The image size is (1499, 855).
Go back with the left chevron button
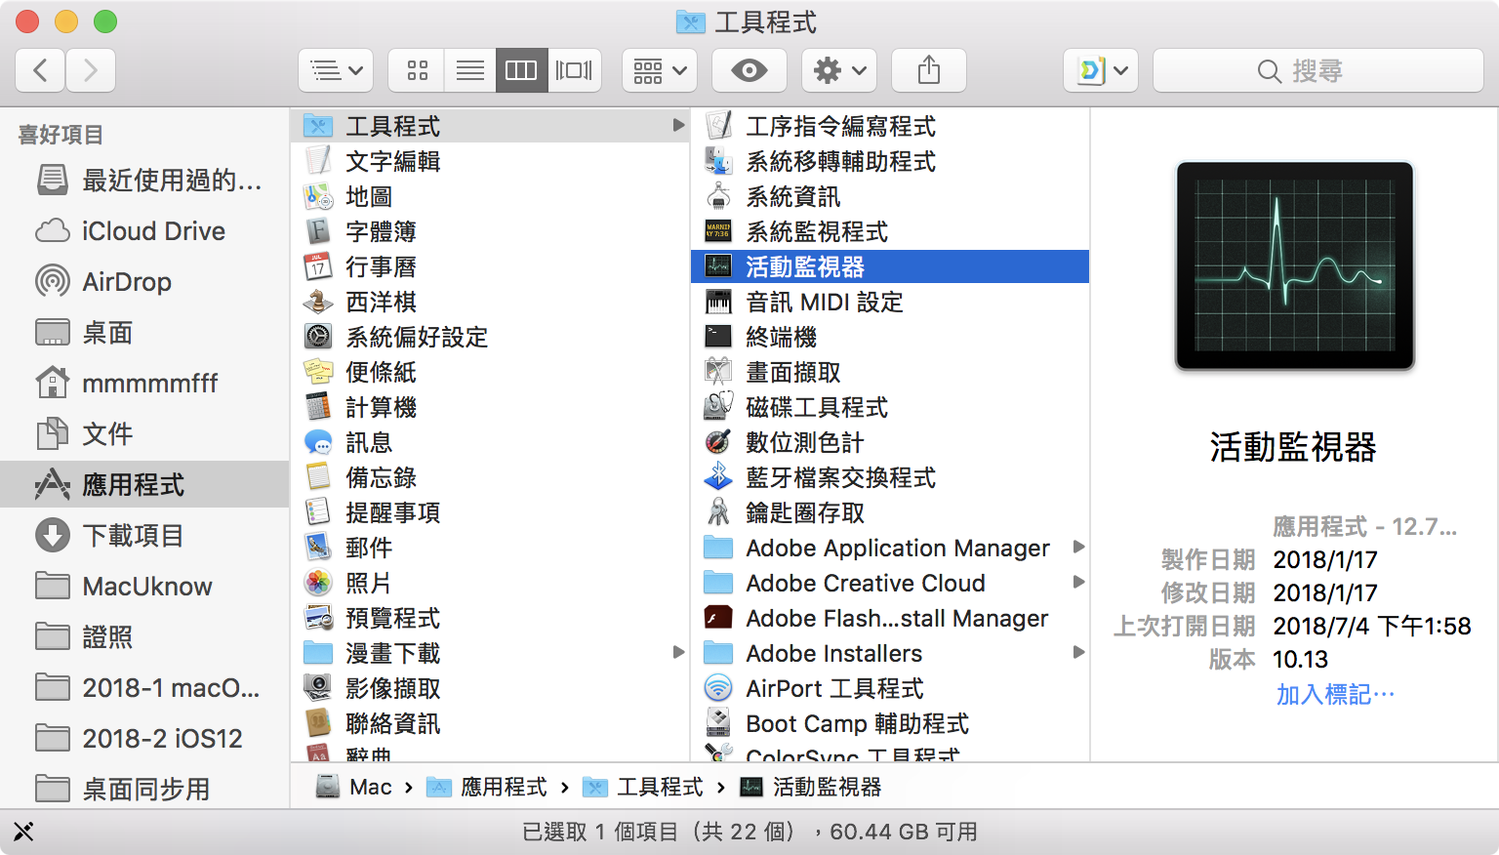41,70
